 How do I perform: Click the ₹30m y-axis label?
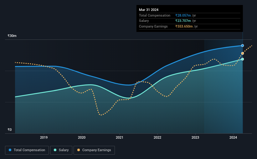pyautogui.click(x=12, y=36)
